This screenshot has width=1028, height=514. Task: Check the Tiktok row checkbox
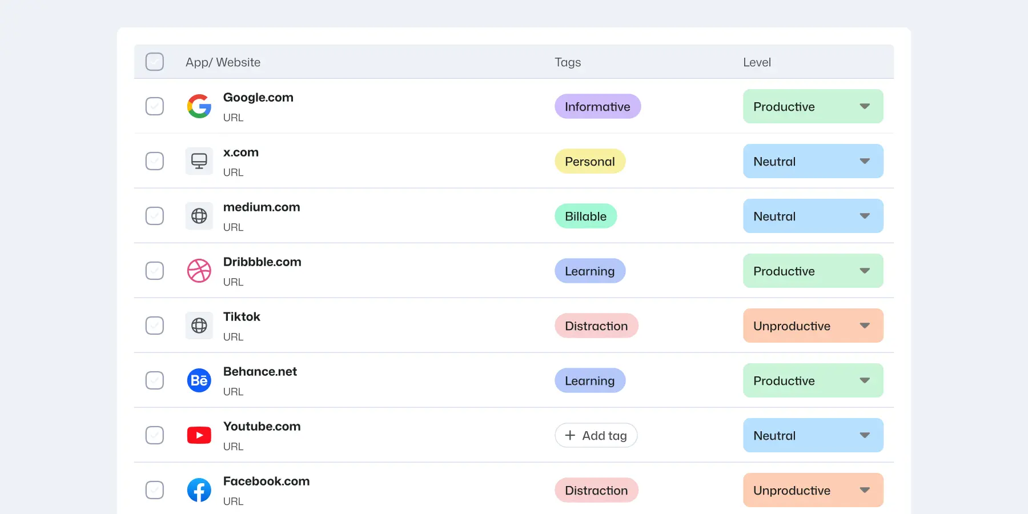[155, 326]
